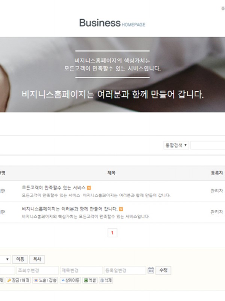Image resolution: width=225 pixels, height=301 pixels.
Task: Click the 삭제 trash icon button
Action: click(106, 280)
